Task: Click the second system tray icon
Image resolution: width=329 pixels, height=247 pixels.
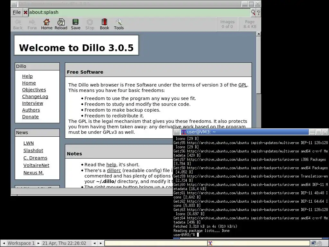Action: [319, 243]
